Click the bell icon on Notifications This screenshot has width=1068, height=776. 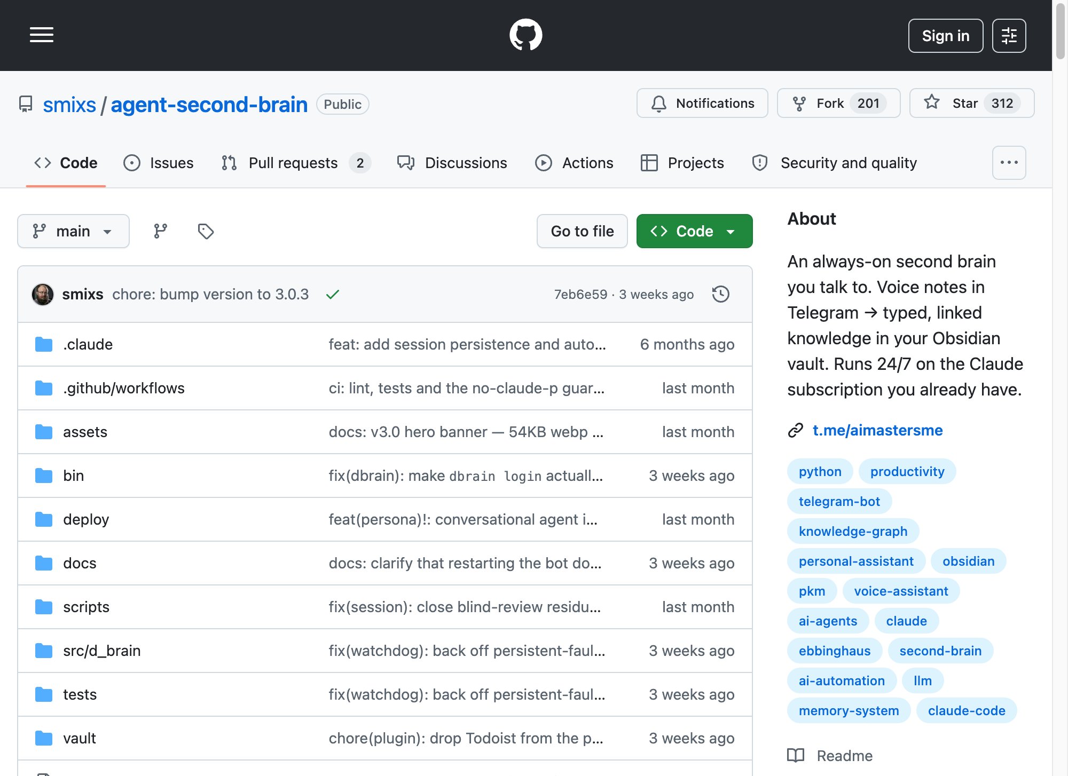click(659, 103)
